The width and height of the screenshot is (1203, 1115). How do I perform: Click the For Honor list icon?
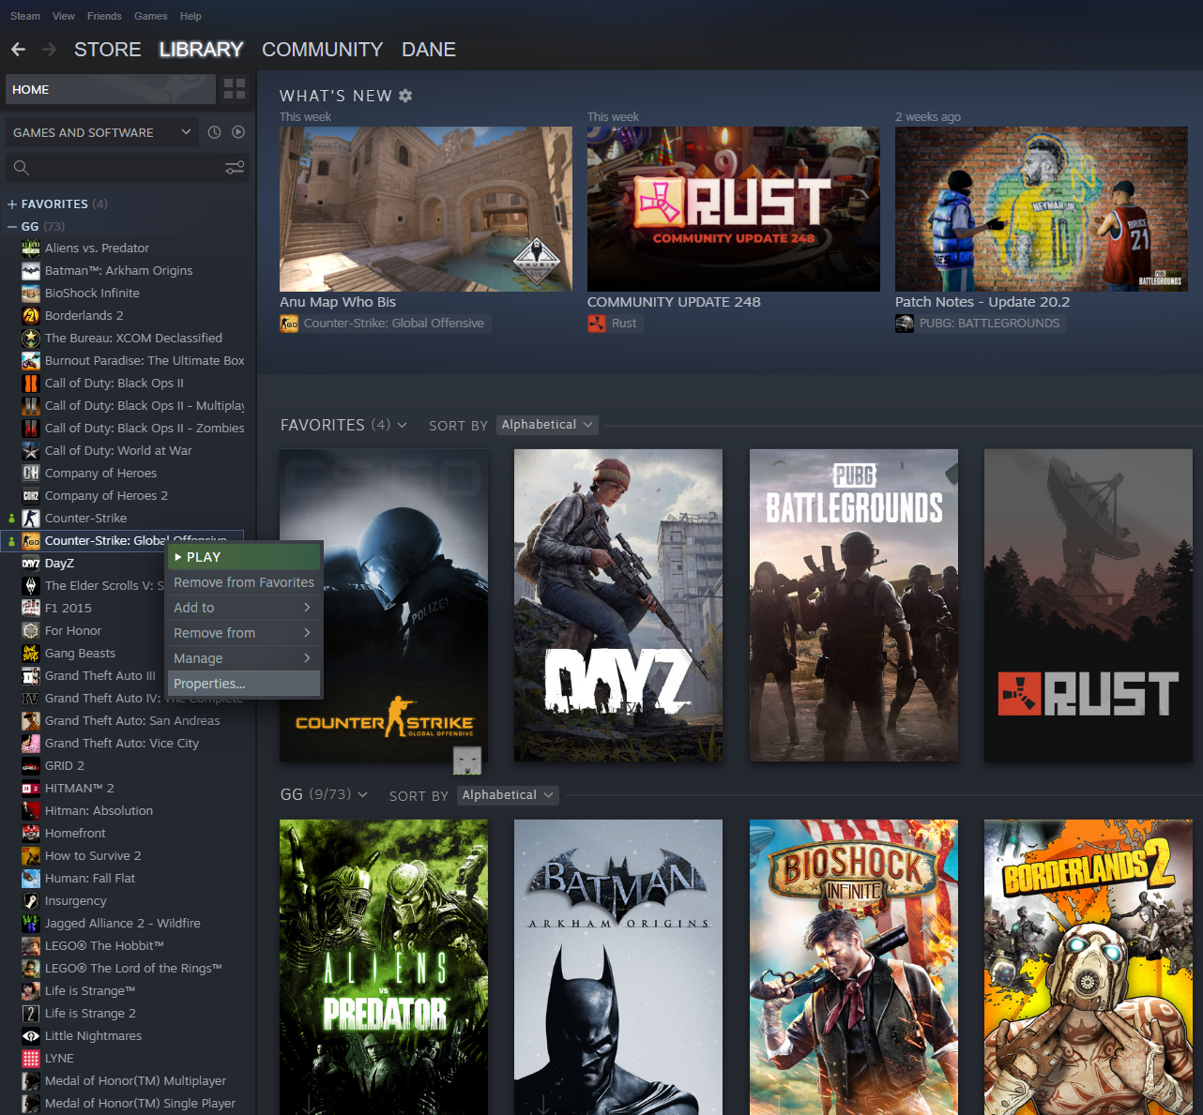click(x=31, y=630)
